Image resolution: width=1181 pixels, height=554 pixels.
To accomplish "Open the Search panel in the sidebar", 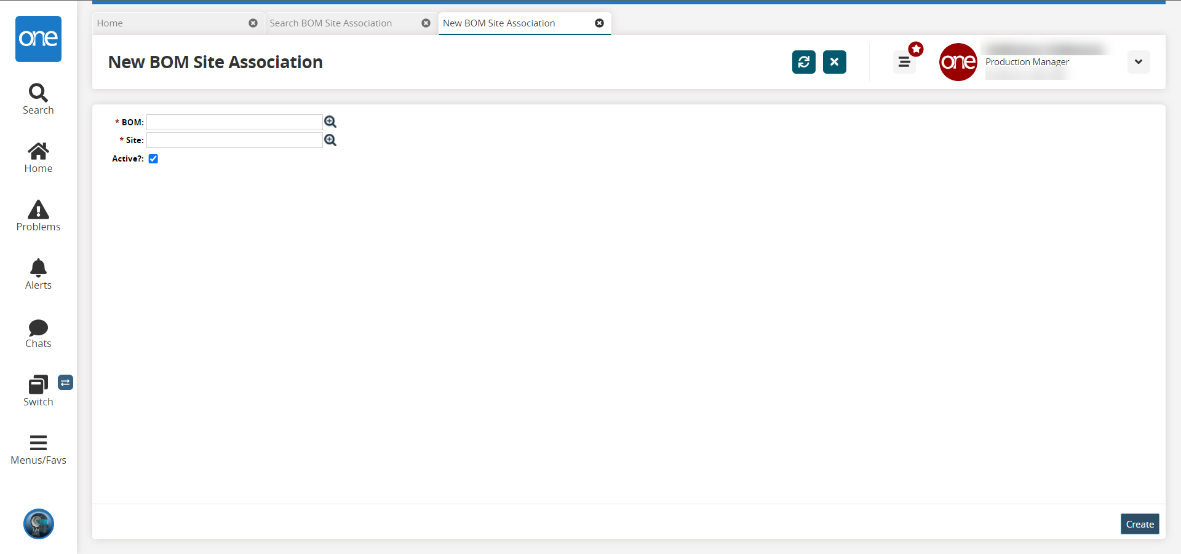I will tap(38, 99).
